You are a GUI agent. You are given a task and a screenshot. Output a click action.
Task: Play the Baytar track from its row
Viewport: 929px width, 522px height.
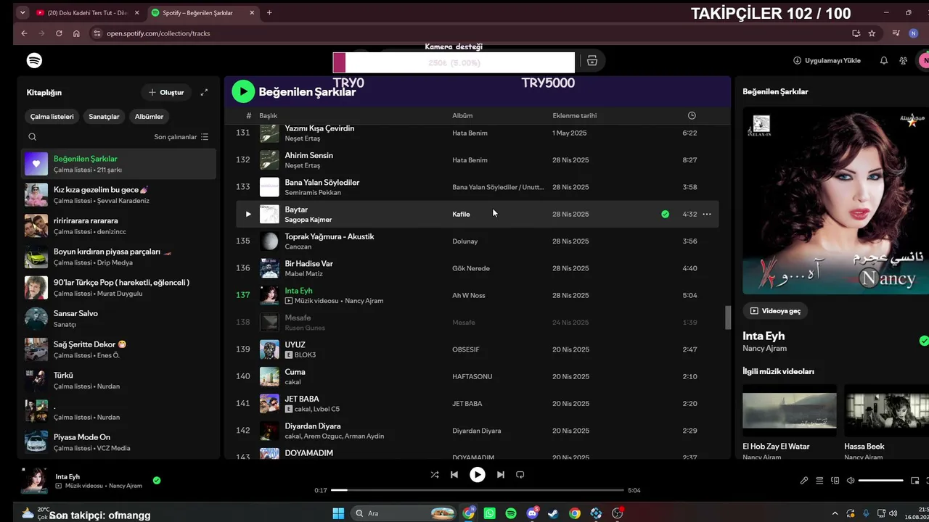click(x=247, y=214)
